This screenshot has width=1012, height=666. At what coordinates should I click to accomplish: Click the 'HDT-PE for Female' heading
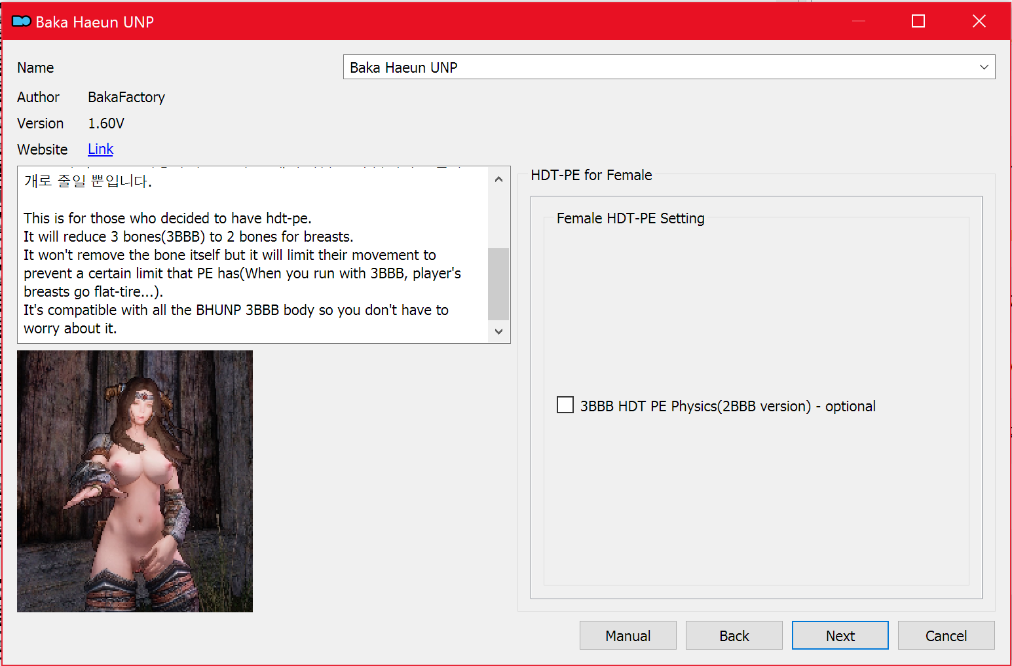[x=591, y=175]
